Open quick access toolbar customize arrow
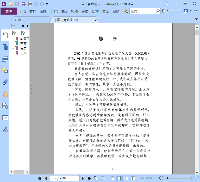The image size is (200, 182). click(x=47, y=4)
